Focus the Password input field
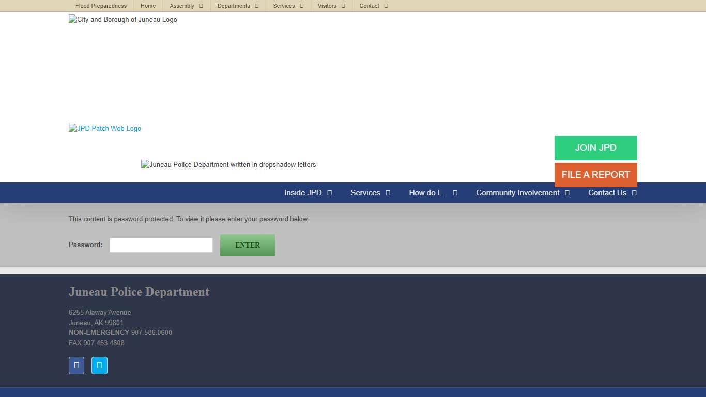This screenshot has width=706, height=397. pyautogui.click(x=161, y=245)
